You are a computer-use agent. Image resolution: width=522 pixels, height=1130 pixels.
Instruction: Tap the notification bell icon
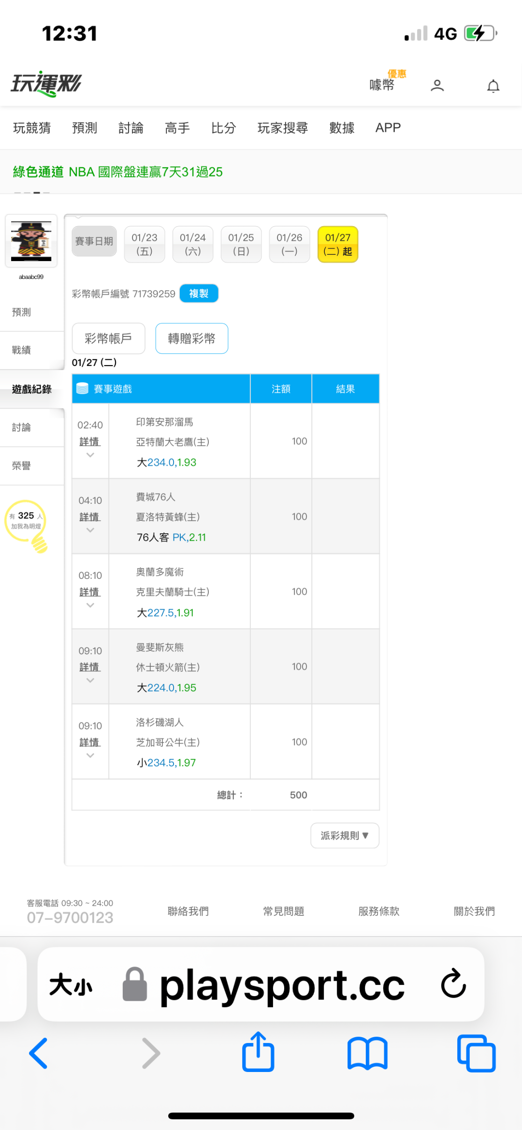tap(493, 86)
